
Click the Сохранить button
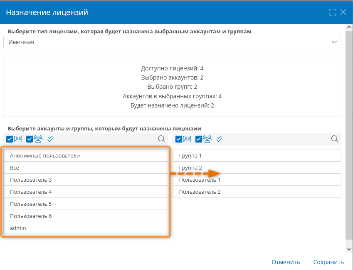tap(328, 262)
